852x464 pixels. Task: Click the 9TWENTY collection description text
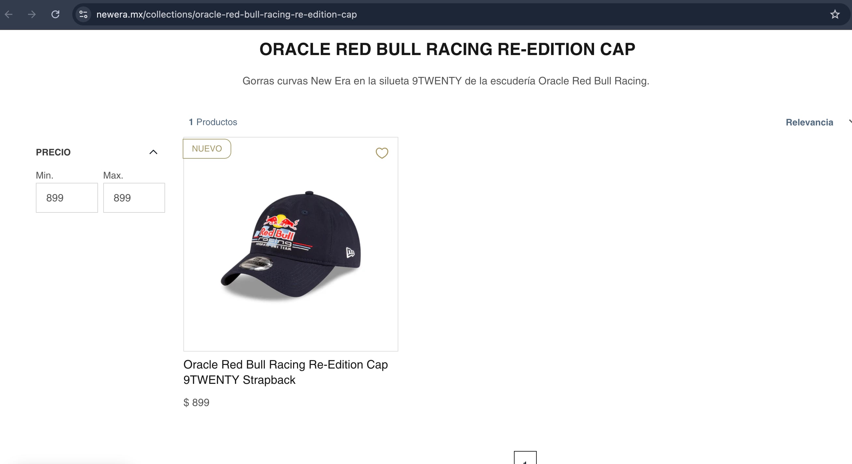click(446, 81)
